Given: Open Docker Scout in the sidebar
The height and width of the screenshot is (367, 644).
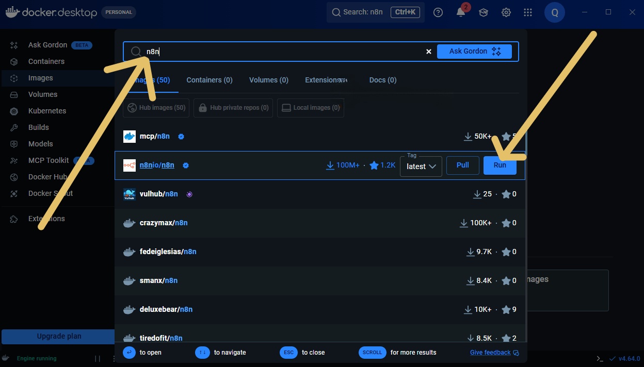Looking at the screenshot, I should click(x=51, y=193).
